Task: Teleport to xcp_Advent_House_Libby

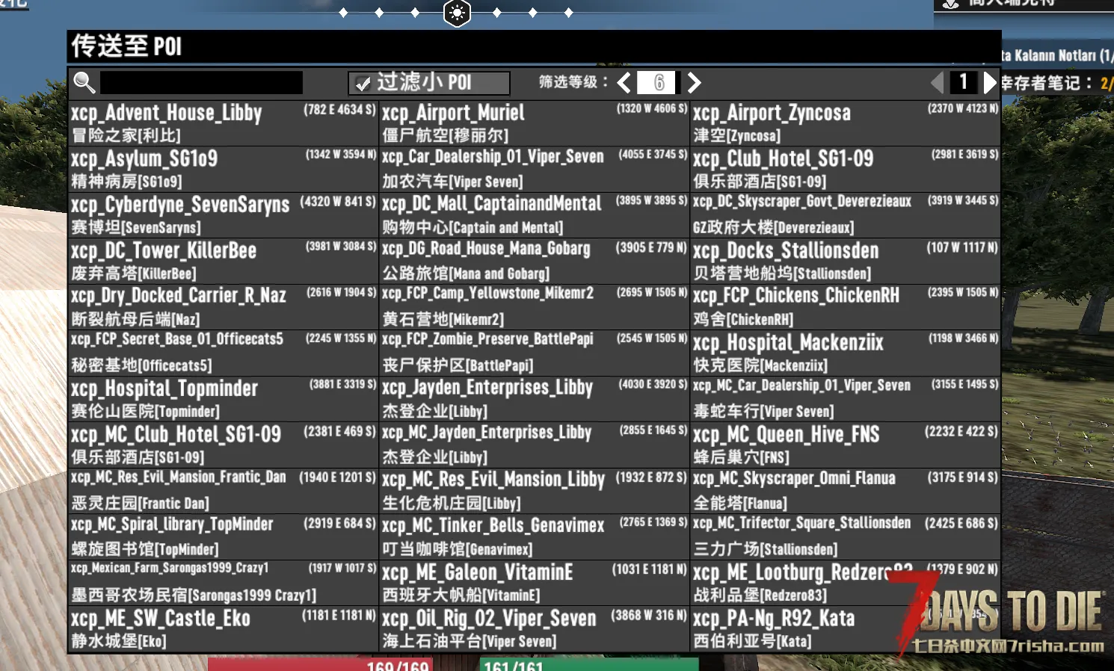Action: (224, 123)
